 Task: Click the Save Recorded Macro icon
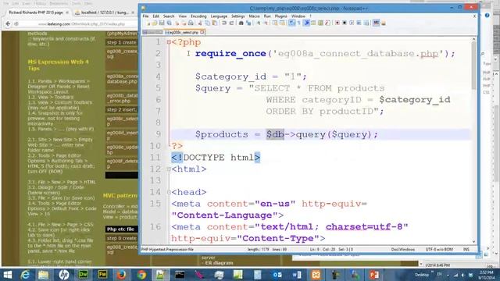click(366, 23)
